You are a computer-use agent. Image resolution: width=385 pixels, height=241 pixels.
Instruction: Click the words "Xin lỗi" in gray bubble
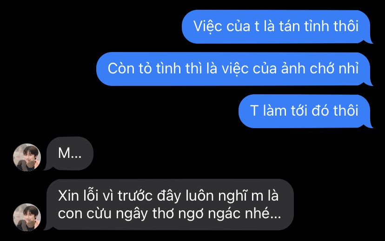click(x=78, y=196)
